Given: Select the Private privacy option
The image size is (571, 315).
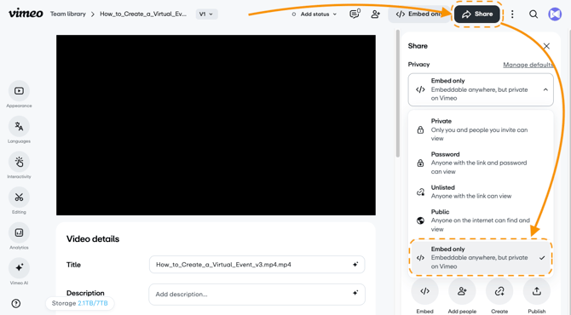Looking at the screenshot, I should point(481,130).
